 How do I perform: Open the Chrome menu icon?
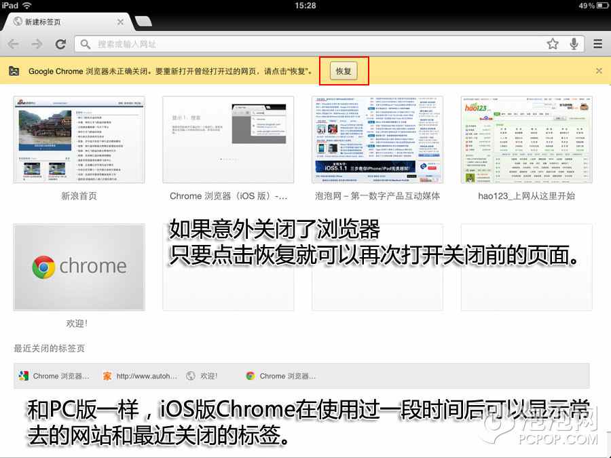click(x=597, y=44)
